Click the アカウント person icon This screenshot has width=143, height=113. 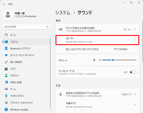coord(6,75)
